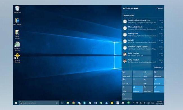
Task: Open the Dataminr Urgent Update notification
Action: 143,48
